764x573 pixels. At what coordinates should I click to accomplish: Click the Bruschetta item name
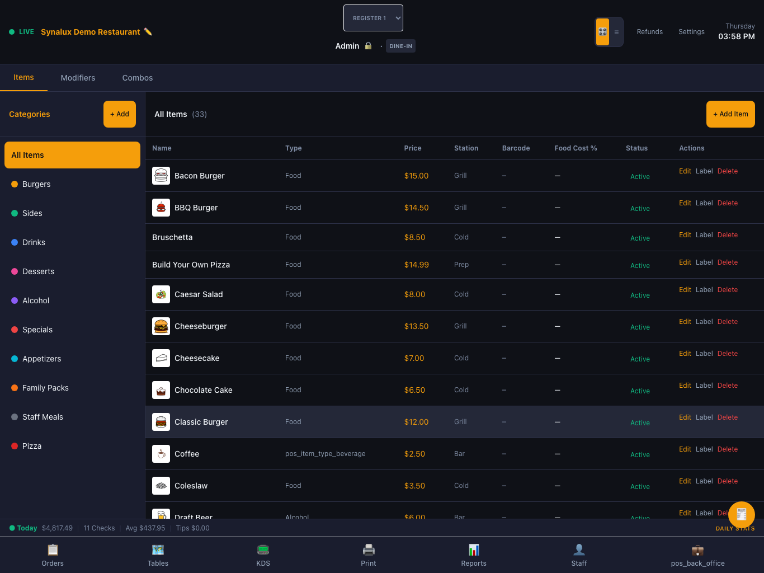pos(172,237)
